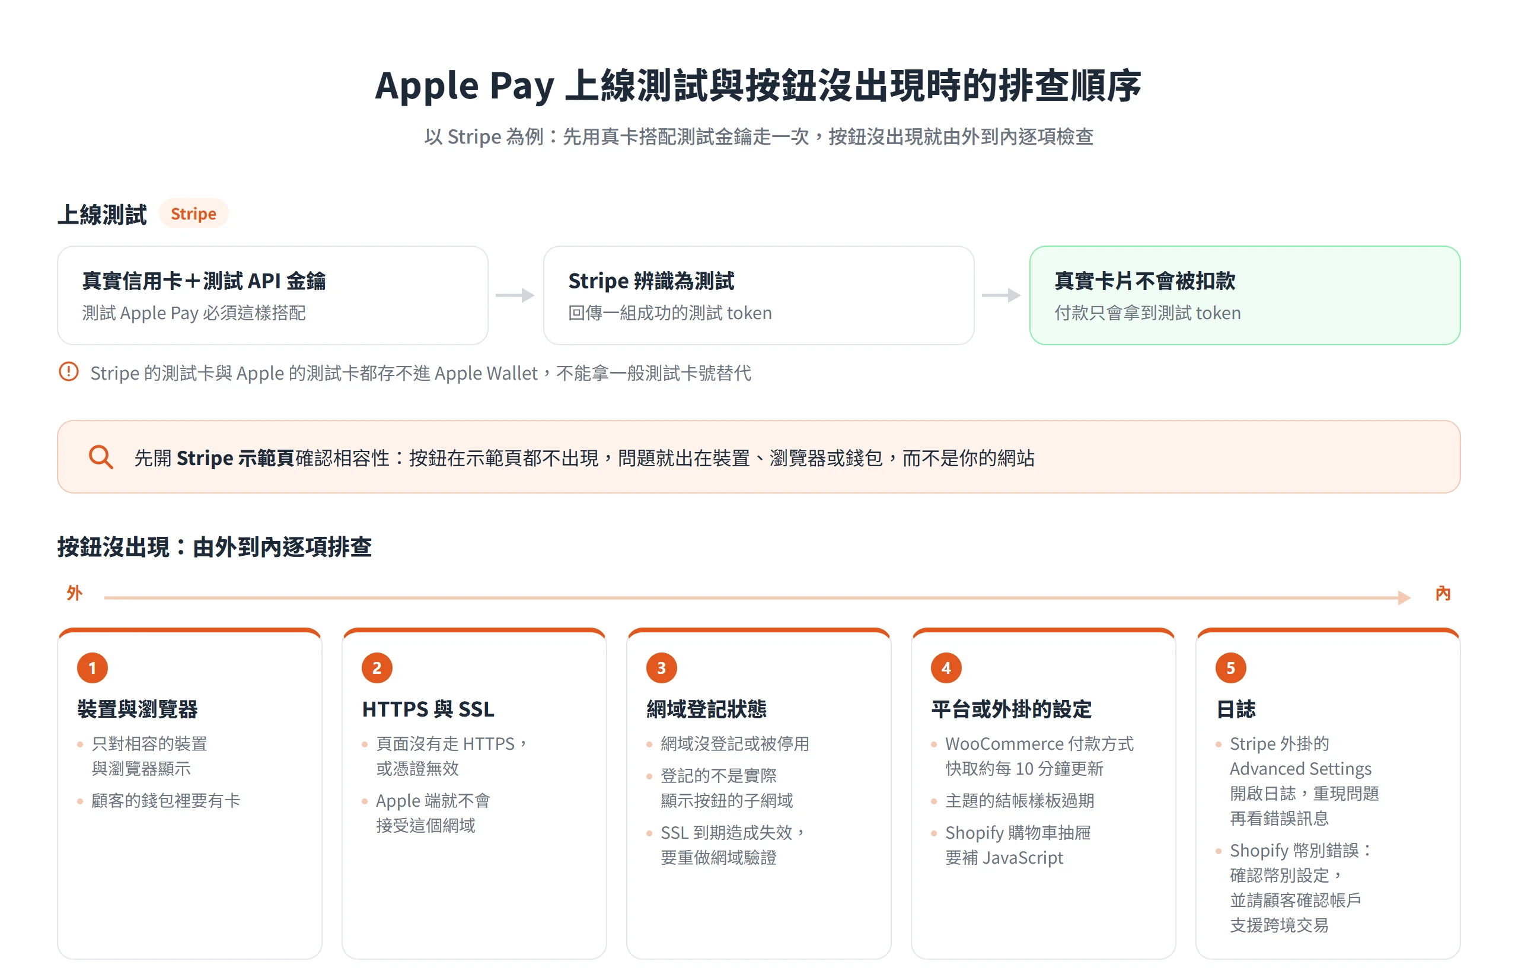Click the bullet 只對相容的裝置與瀏覽器顯示
The image size is (1518, 974).
pos(149,756)
